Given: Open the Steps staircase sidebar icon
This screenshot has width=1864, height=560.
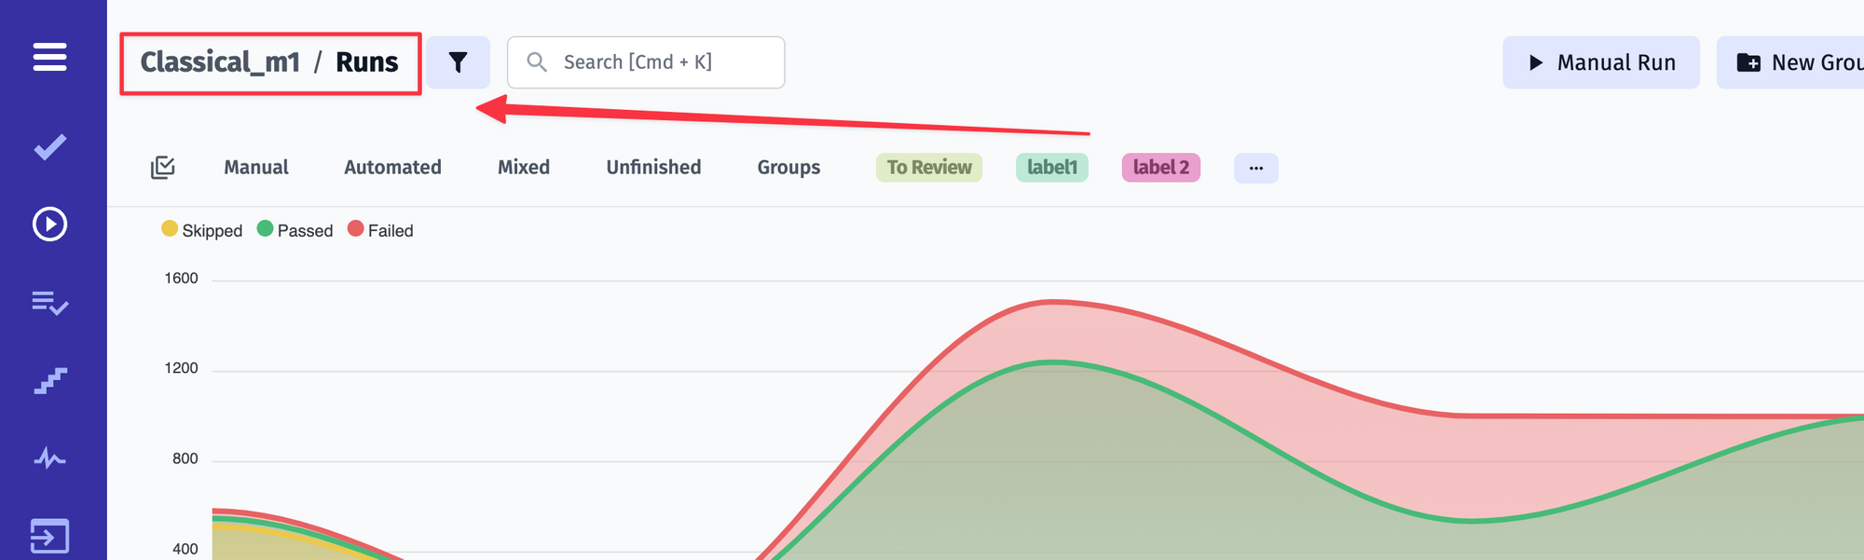Looking at the screenshot, I should [x=49, y=381].
